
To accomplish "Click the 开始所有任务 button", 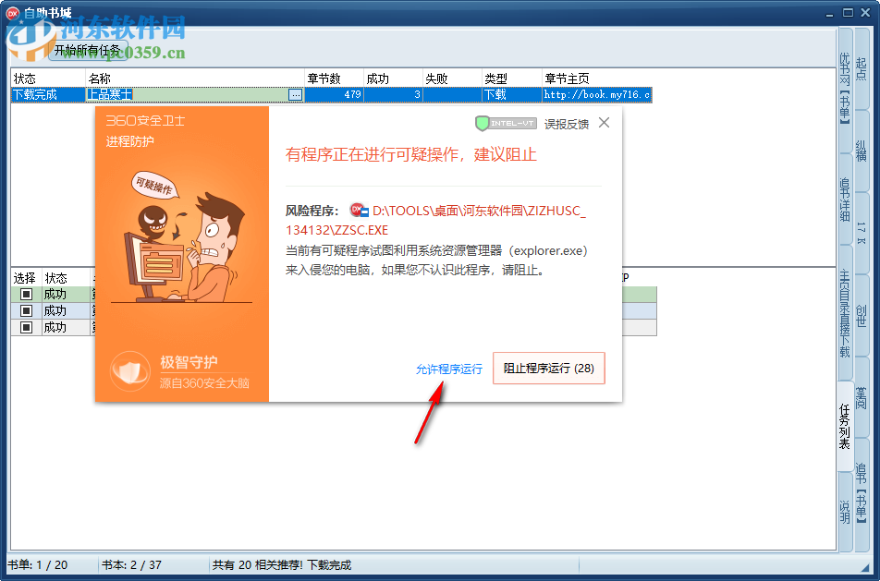I will click(x=89, y=50).
